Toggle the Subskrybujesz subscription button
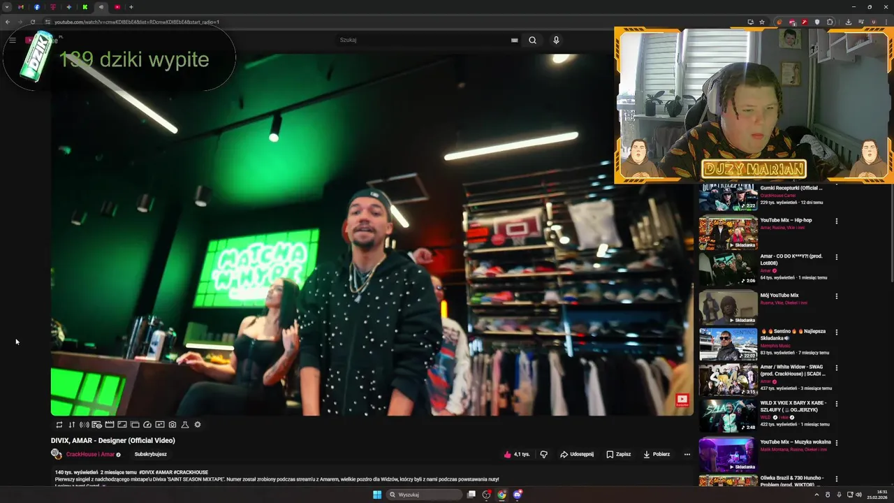The image size is (894, 503). pos(151,454)
